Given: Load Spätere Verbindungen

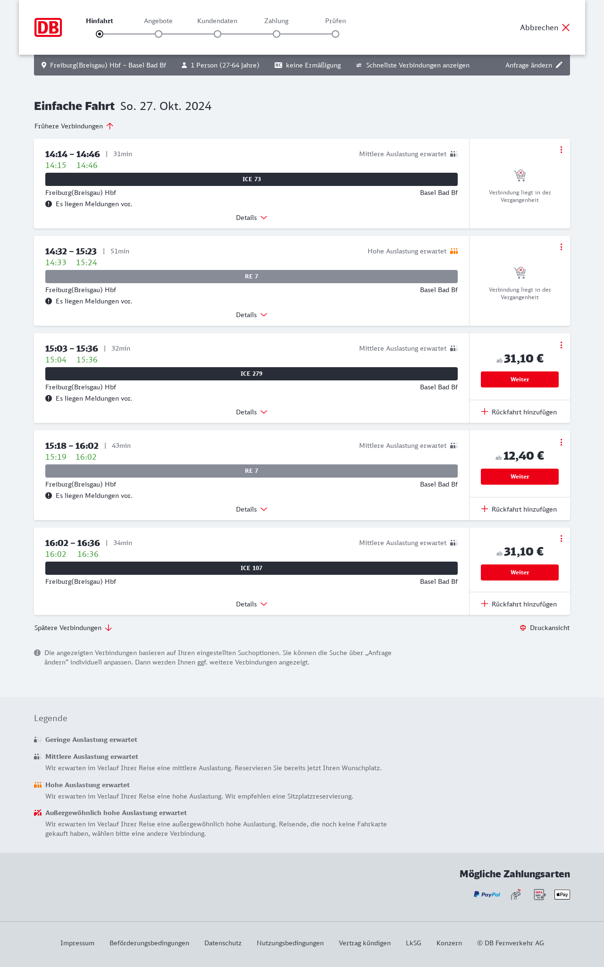Looking at the screenshot, I should (x=73, y=628).
